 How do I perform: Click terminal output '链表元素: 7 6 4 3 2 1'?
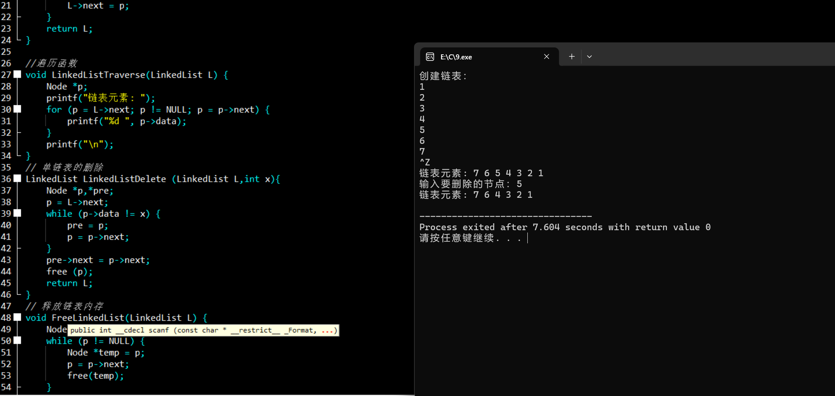pyautogui.click(x=476, y=195)
